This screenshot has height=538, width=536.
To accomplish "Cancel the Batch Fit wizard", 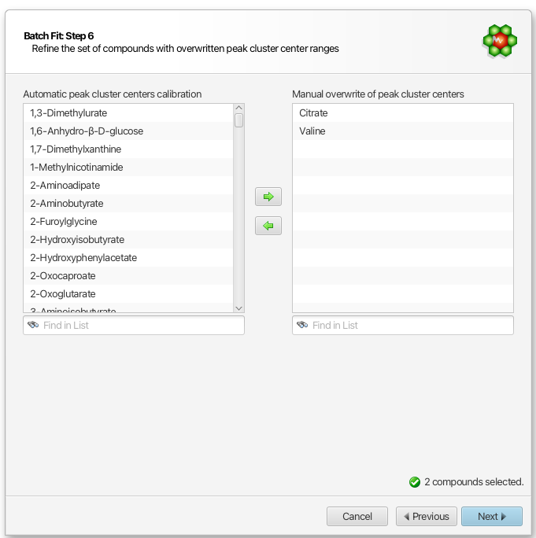I will coord(357,517).
